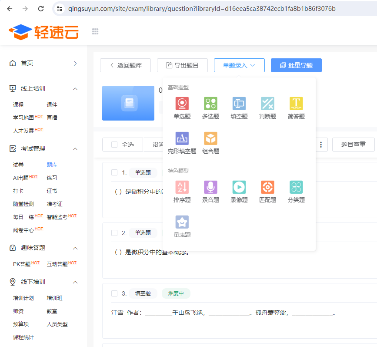Choose the 录音题 microphone icon
Image resolution: width=377 pixels, height=347 pixels.
coord(210,187)
